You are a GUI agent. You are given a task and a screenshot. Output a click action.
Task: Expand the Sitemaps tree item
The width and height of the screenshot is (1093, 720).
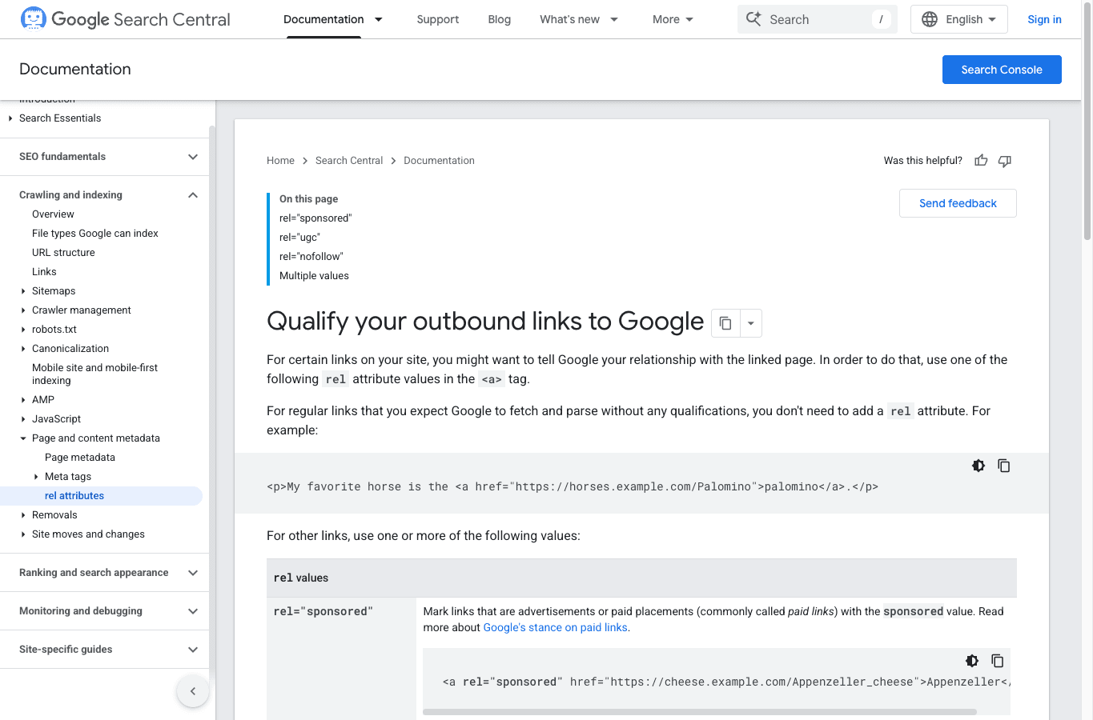23,291
